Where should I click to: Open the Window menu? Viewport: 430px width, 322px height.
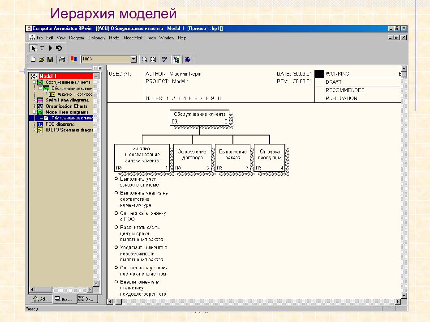(167, 38)
